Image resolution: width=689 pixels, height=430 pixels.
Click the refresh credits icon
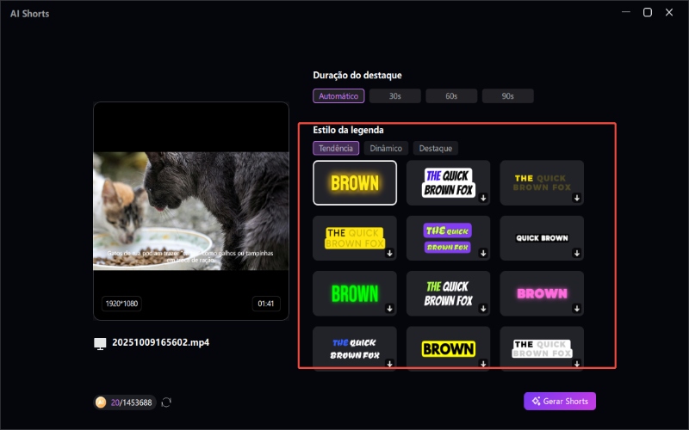(166, 402)
